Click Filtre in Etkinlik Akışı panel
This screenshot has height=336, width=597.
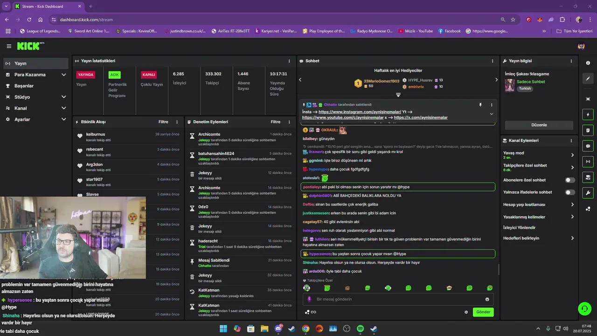pyautogui.click(x=163, y=122)
